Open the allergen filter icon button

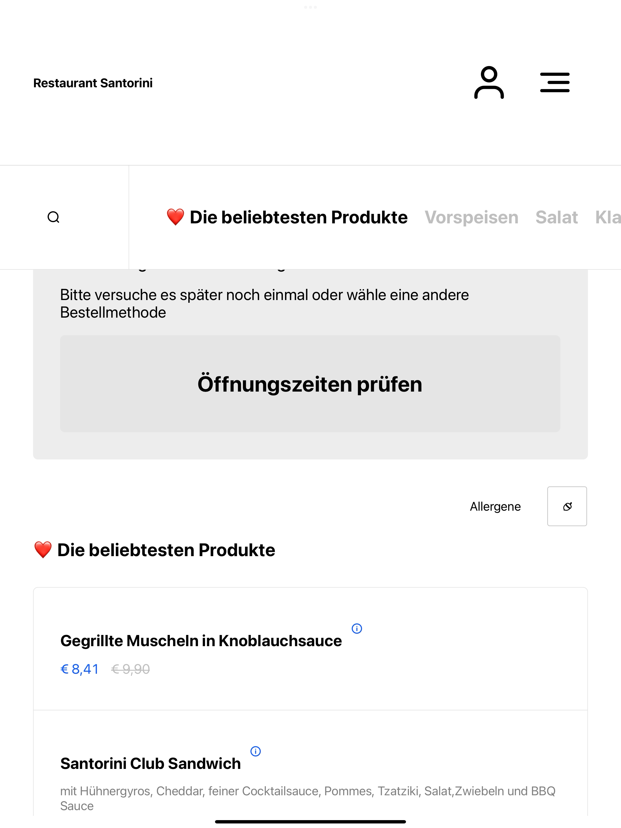[567, 506]
